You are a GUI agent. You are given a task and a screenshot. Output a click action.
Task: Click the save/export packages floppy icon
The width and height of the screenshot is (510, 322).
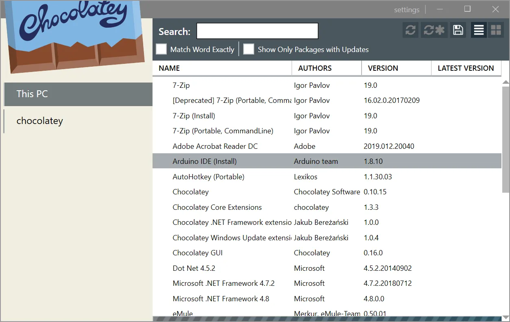coord(458,30)
